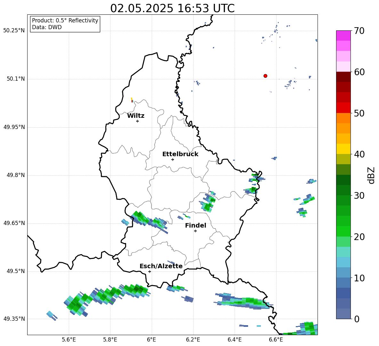The height and width of the screenshot is (346, 379).
Task: Click the 49.95°N latitude label
Action: click(x=14, y=127)
